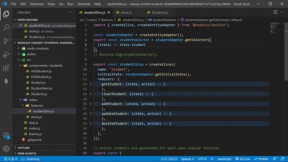Close the studentSlice.js tab
The image size is (288, 162).
[x=109, y=12]
